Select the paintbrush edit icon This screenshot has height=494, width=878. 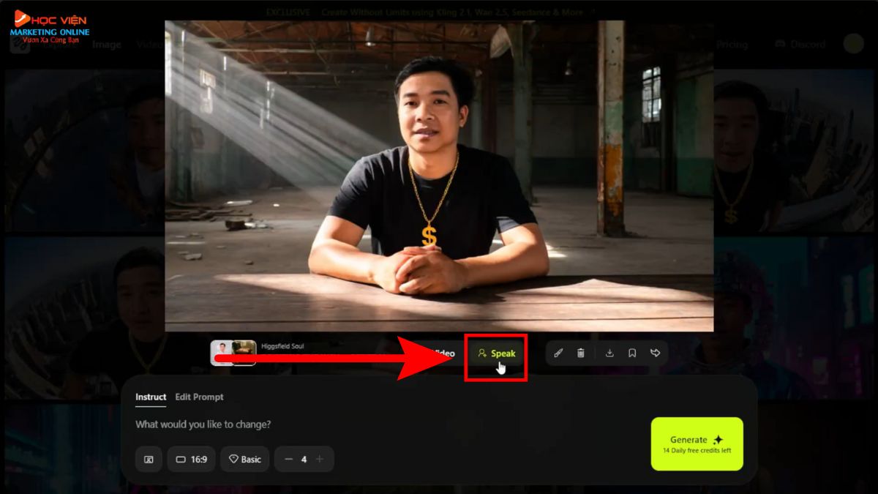click(558, 353)
